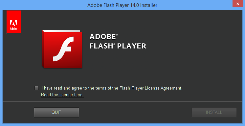Click the FLASH PLAYER heading text

click(118, 46)
